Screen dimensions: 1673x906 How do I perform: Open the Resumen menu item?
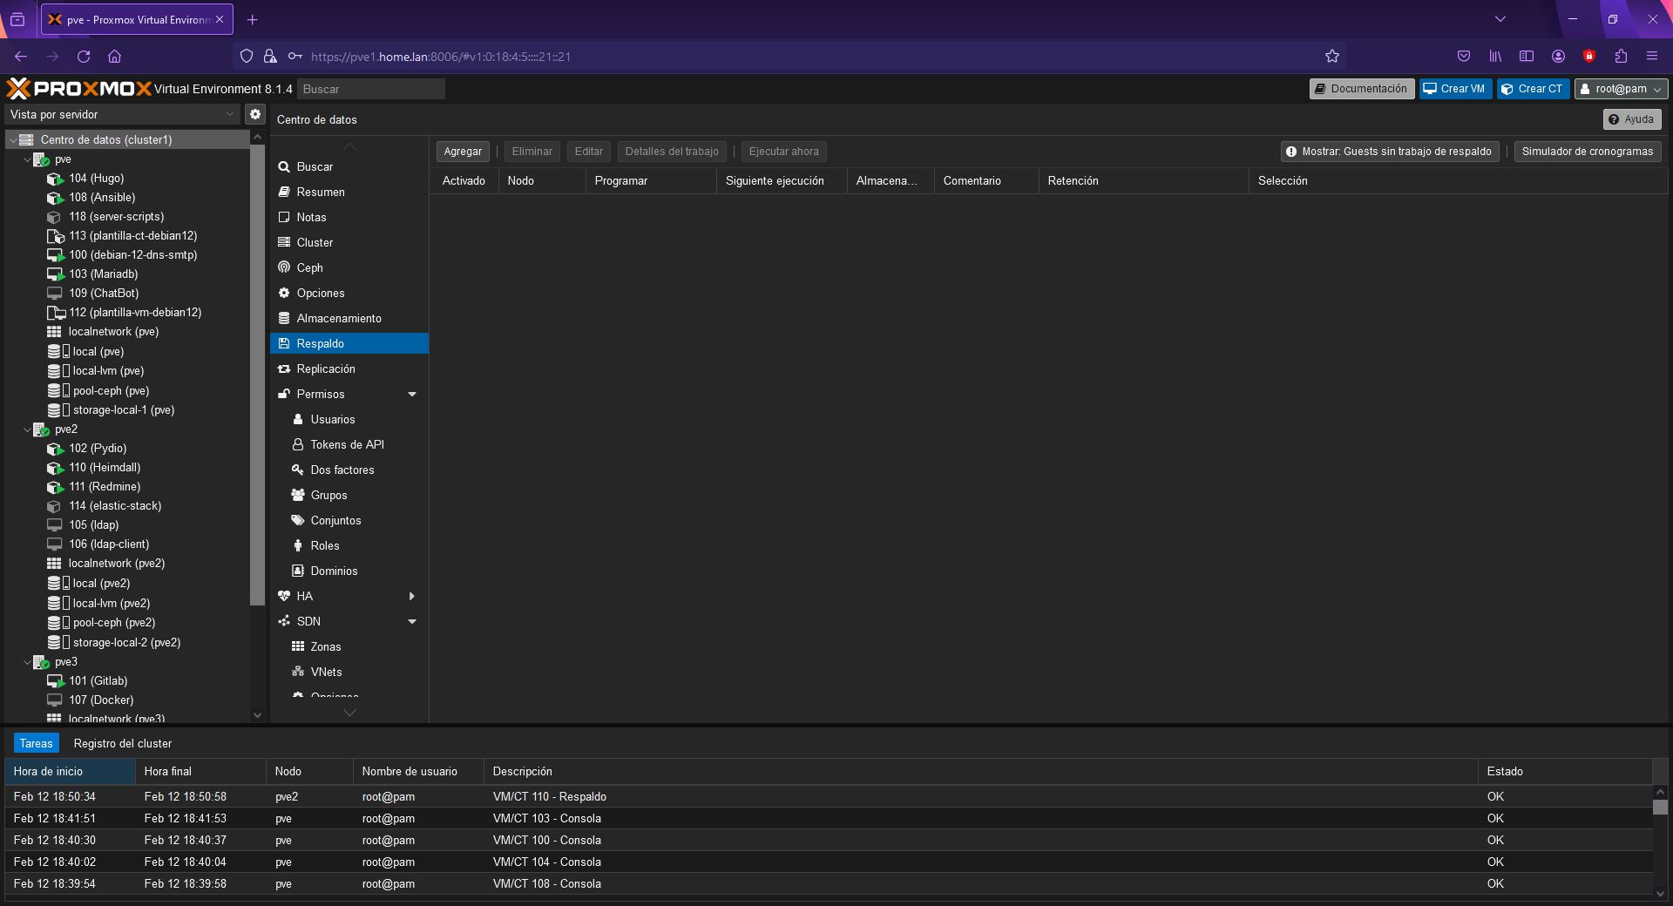pyautogui.click(x=349, y=193)
